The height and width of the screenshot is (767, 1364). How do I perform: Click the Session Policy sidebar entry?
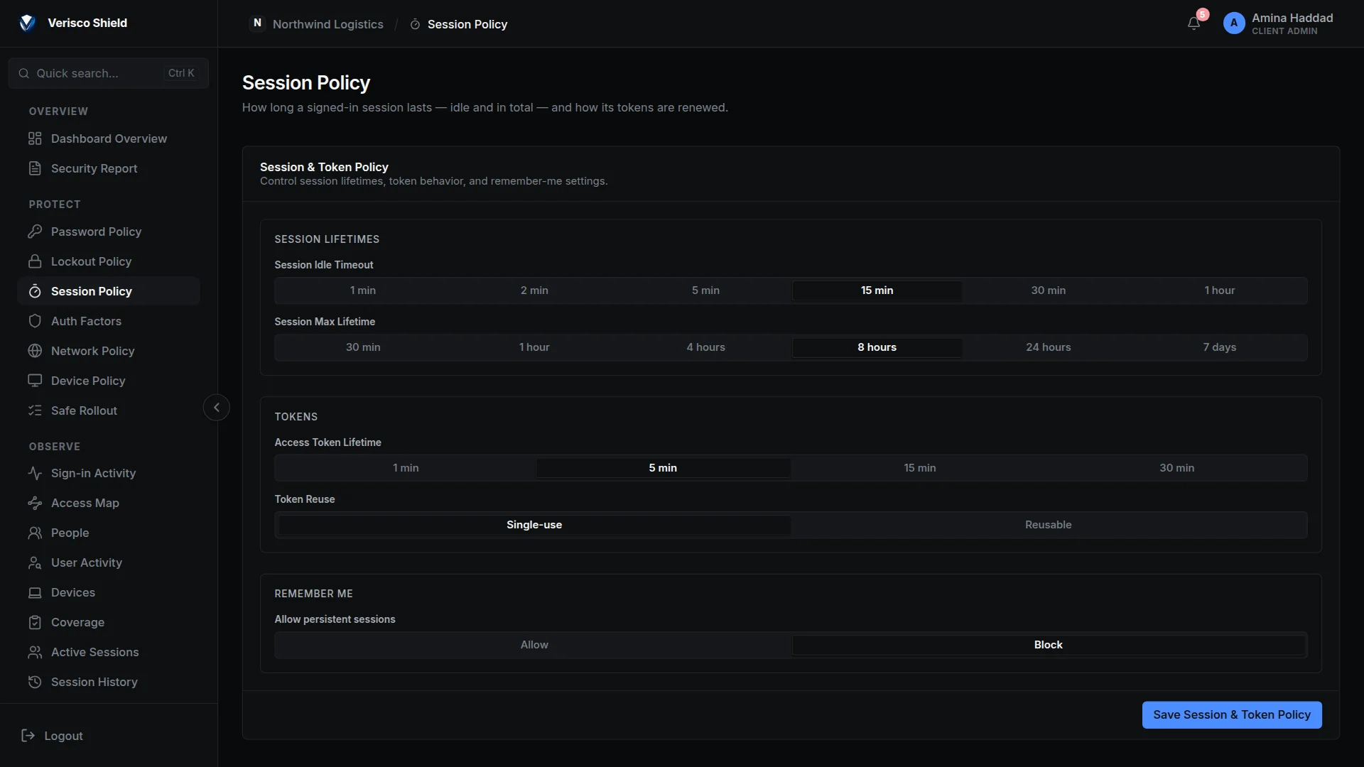pos(109,291)
